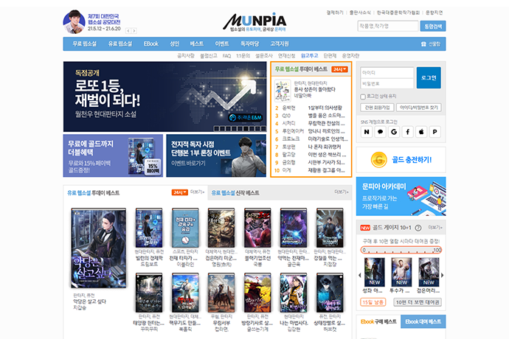The height and width of the screenshot is (339, 509).
Task: Switch to the Ebook 대여 베스트 tab
Action: (423, 321)
